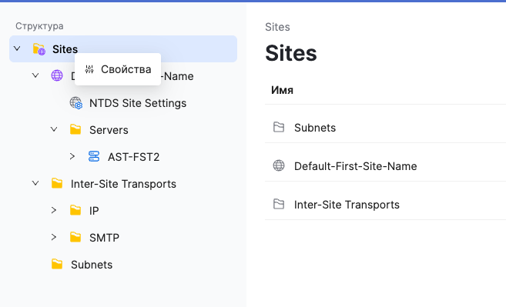Collapse the Default-First-Site-Name tree node

pos(35,75)
